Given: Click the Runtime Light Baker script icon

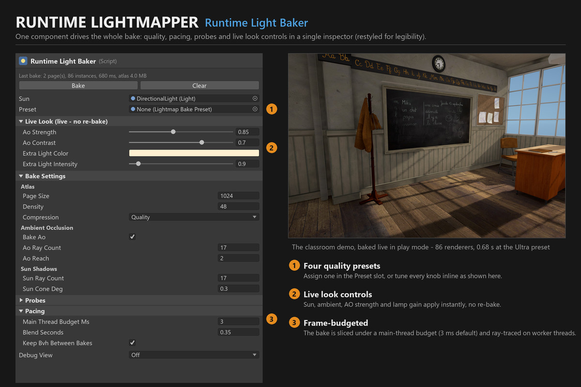Looking at the screenshot, I should [23, 61].
